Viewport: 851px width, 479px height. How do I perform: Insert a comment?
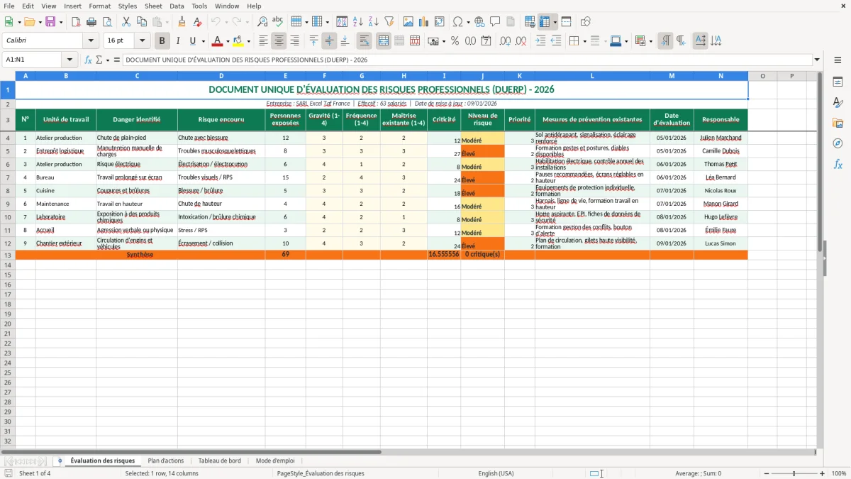495,22
